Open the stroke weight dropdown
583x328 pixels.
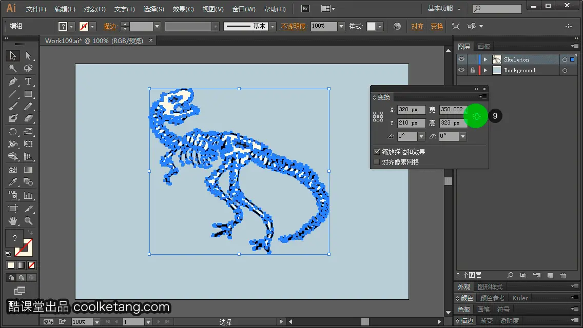tap(157, 26)
